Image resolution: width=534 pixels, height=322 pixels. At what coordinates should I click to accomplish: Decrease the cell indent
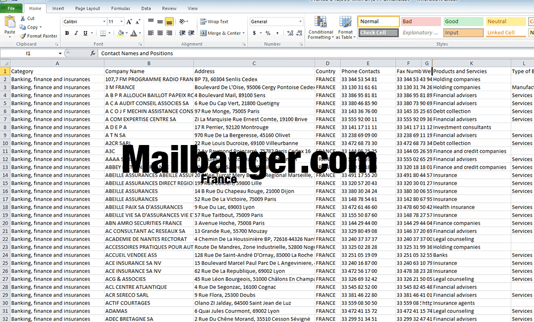point(182,33)
